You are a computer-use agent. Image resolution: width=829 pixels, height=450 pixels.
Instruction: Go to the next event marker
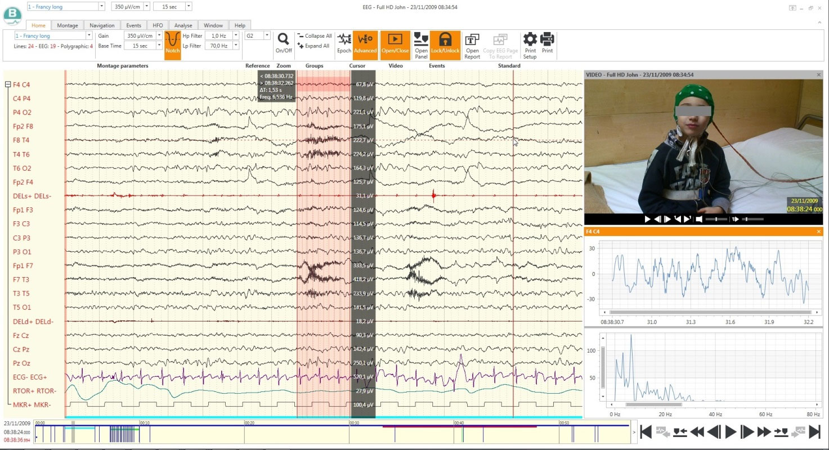pyautogui.click(x=781, y=432)
